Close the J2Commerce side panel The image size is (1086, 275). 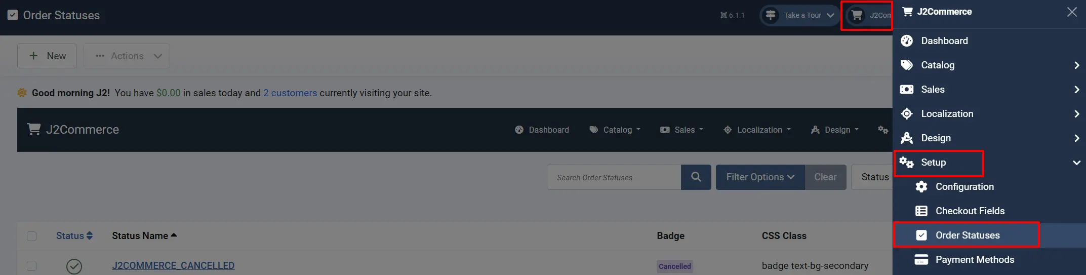click(1072, 12)
